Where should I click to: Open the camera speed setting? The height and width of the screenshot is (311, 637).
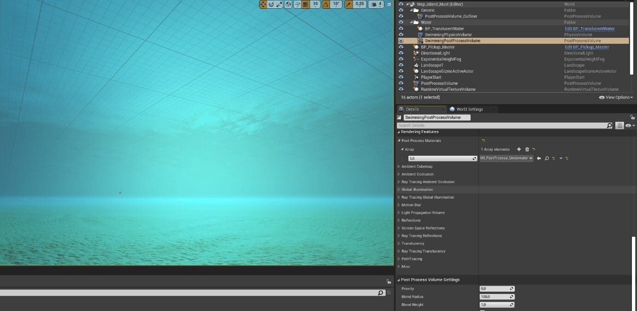[x=377, y=4]
